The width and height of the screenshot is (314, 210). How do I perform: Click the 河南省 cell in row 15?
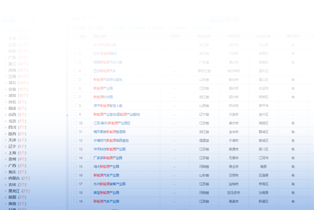pyautogui.click(x=204, y=167)
